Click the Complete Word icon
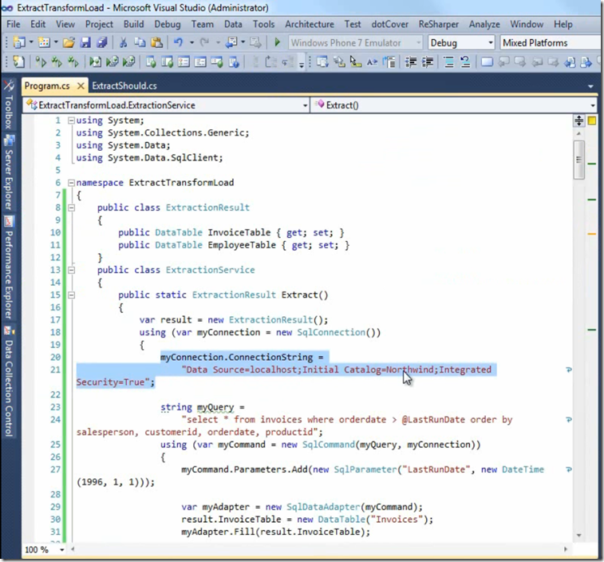 click(372, 61)
